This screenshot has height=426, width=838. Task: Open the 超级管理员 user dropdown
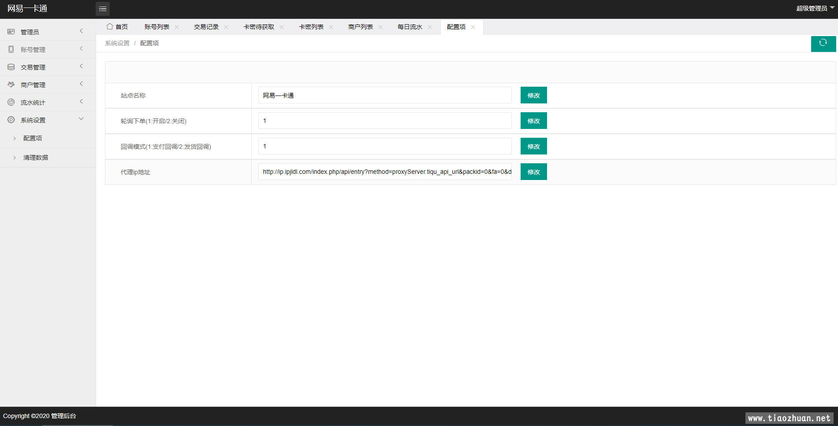[x=815, y=8]
